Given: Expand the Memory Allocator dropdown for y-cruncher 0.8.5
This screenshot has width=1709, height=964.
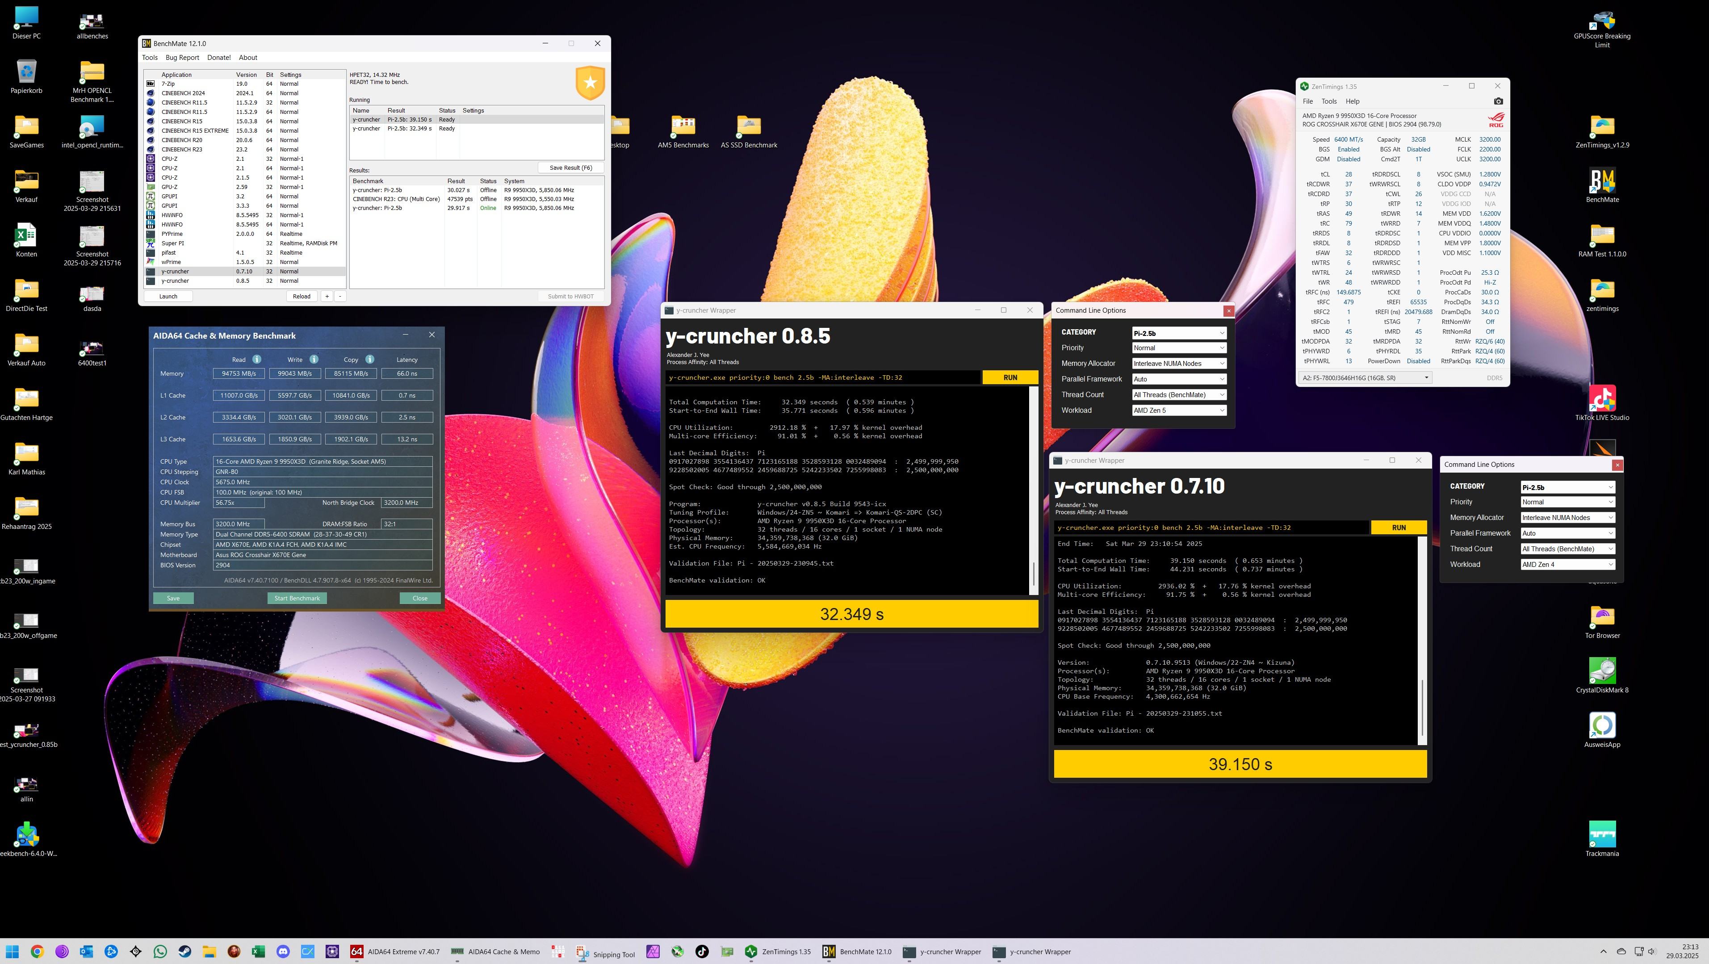Looking at the screenshot, I should (1178, 364).
